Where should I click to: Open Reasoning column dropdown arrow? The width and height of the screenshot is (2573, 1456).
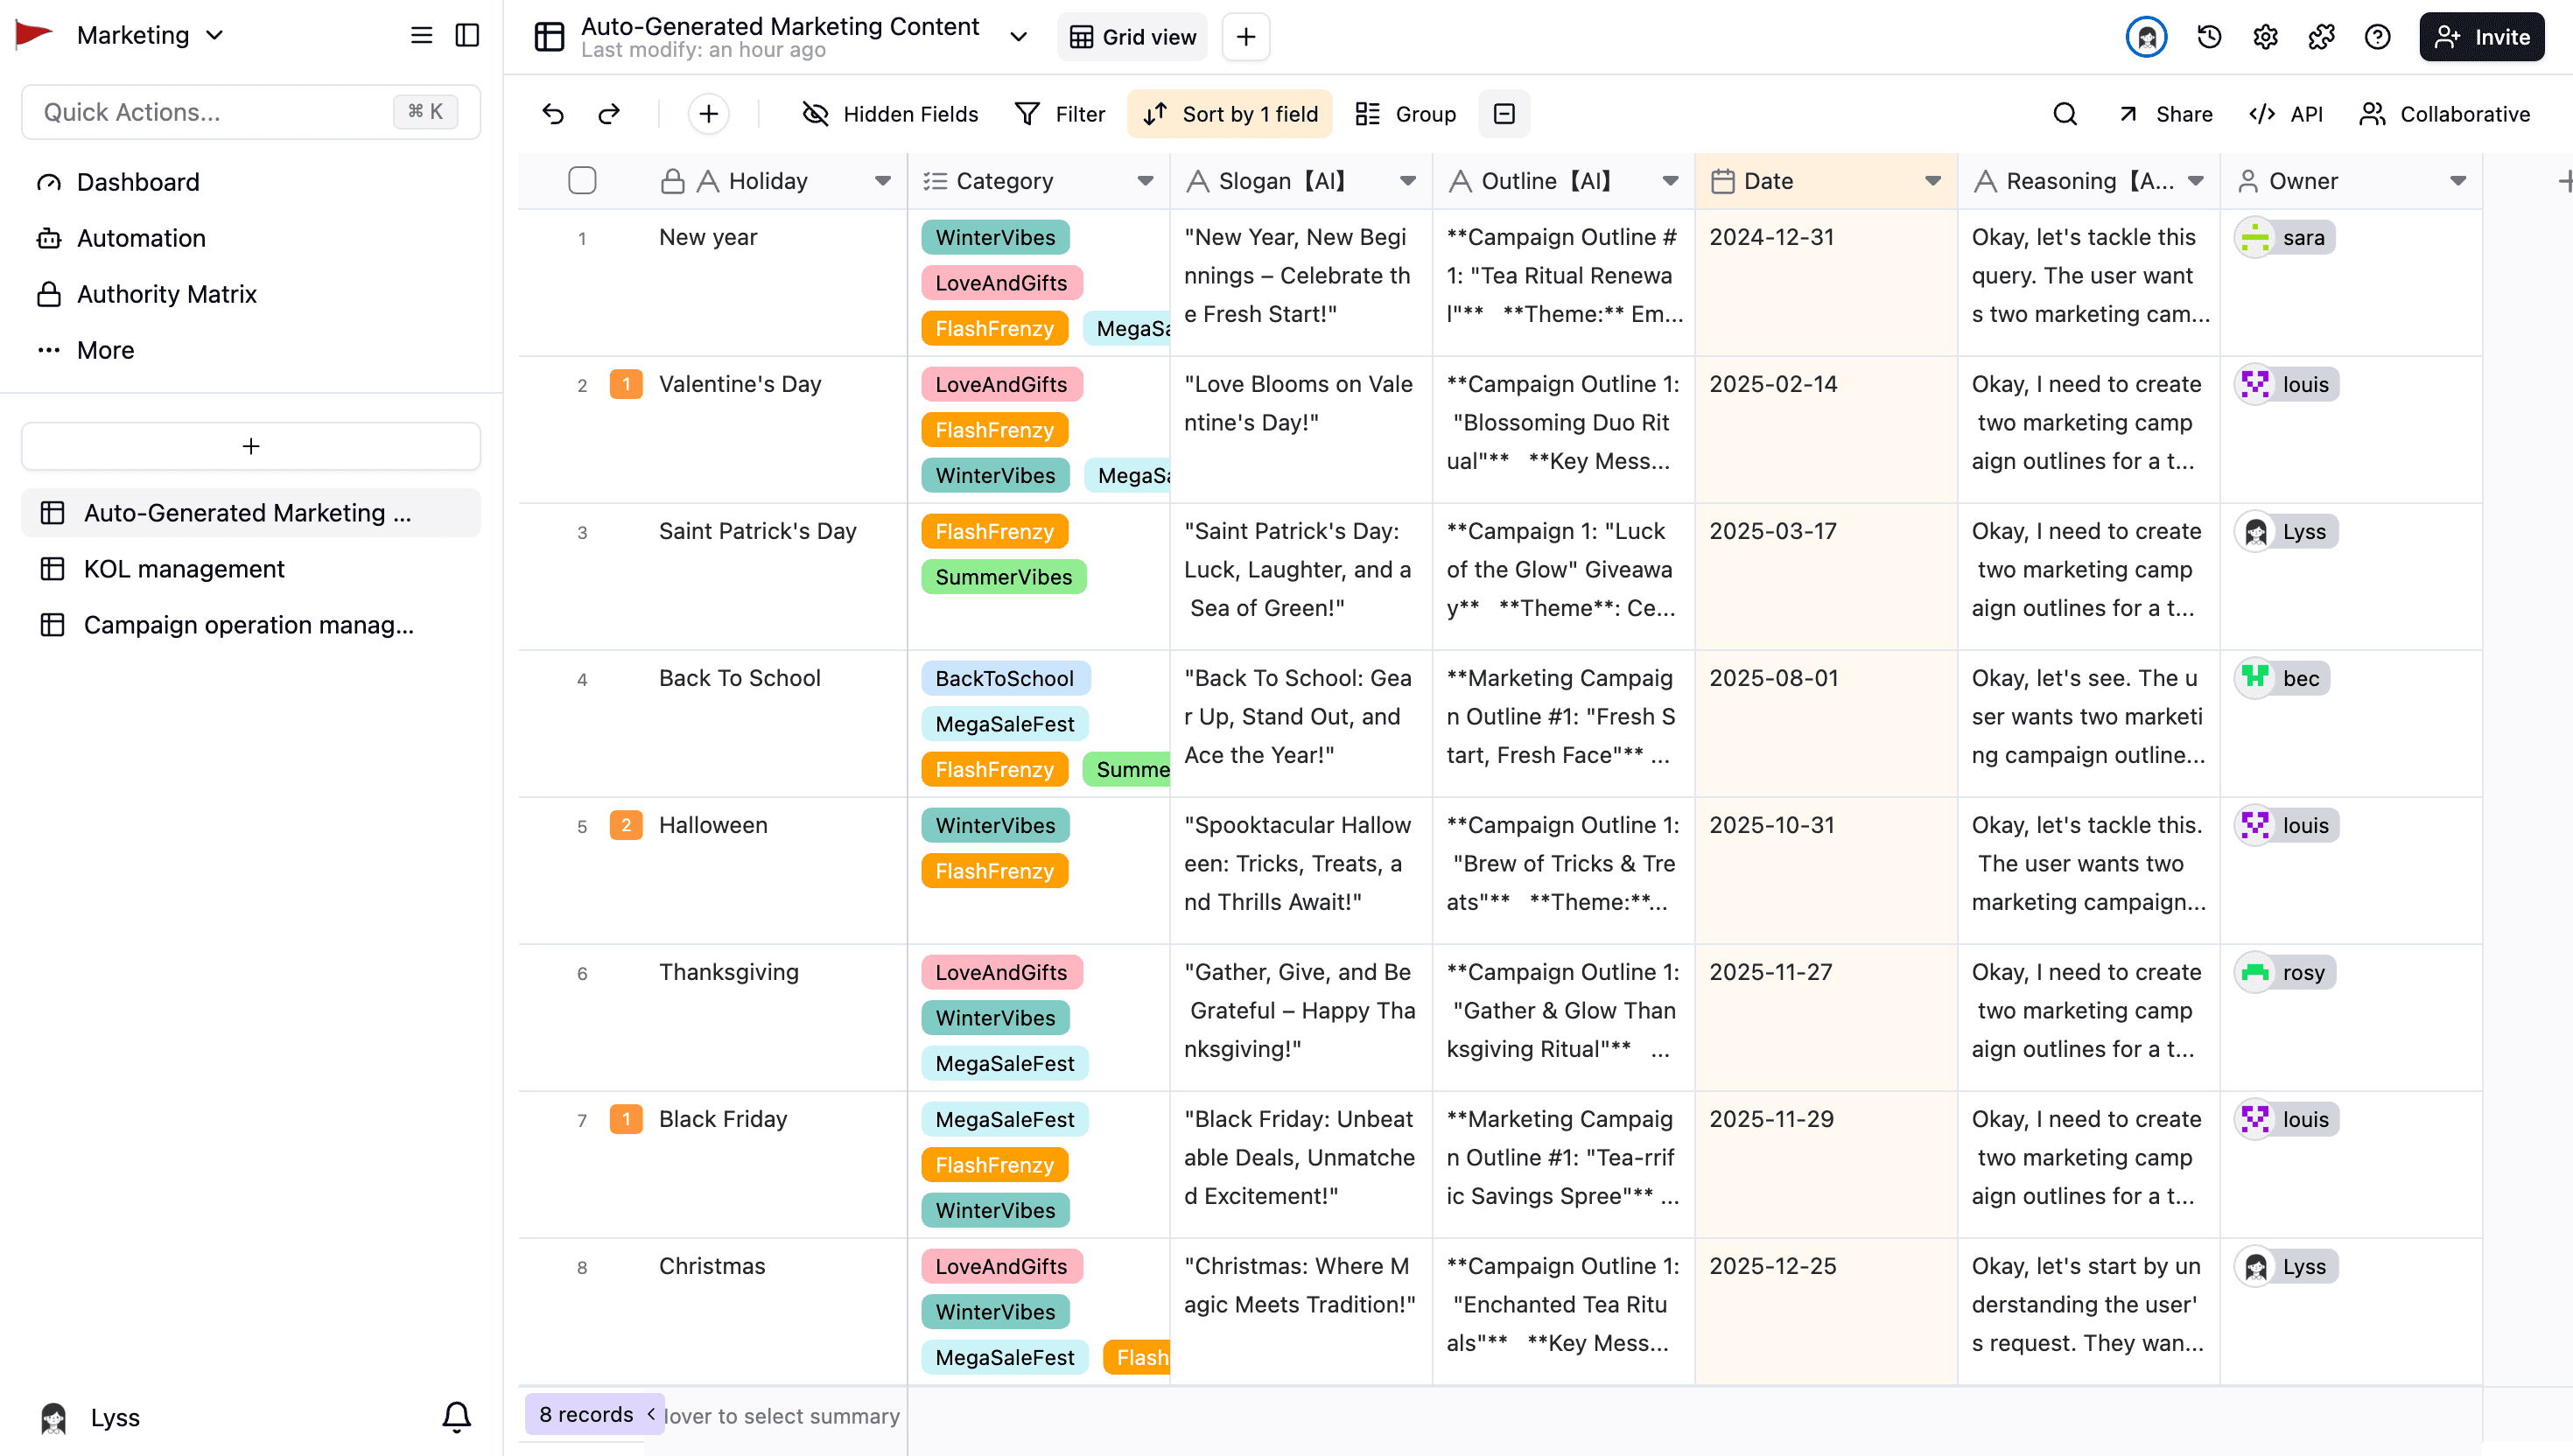[x=2195, y=181]
